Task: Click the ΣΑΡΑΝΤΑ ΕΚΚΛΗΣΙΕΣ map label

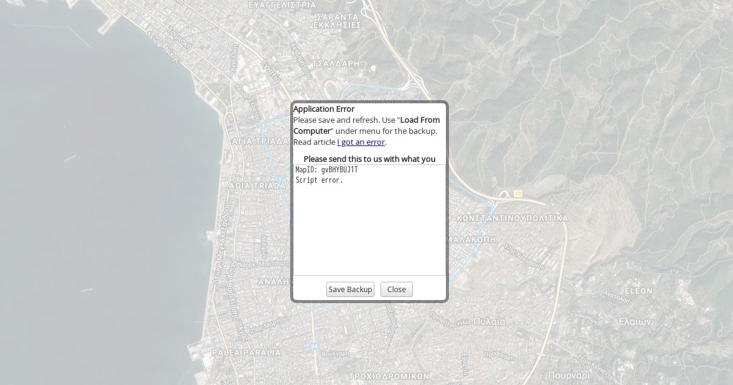Action: coord(337,21)
